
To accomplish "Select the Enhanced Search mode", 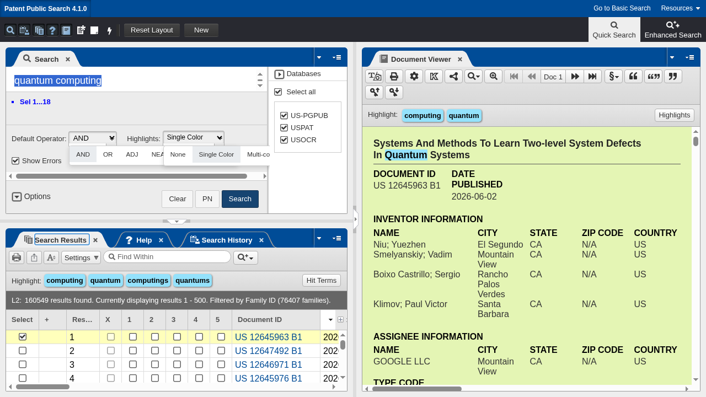I will click(673, 30).
